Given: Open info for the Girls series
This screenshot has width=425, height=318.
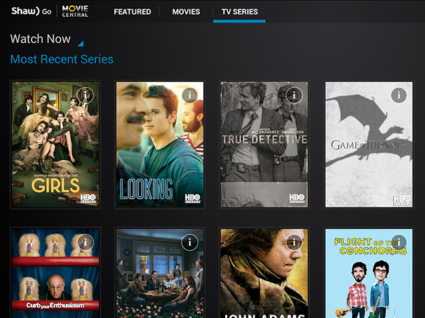Looking at the screenshot, I should (x=86, y=95).
